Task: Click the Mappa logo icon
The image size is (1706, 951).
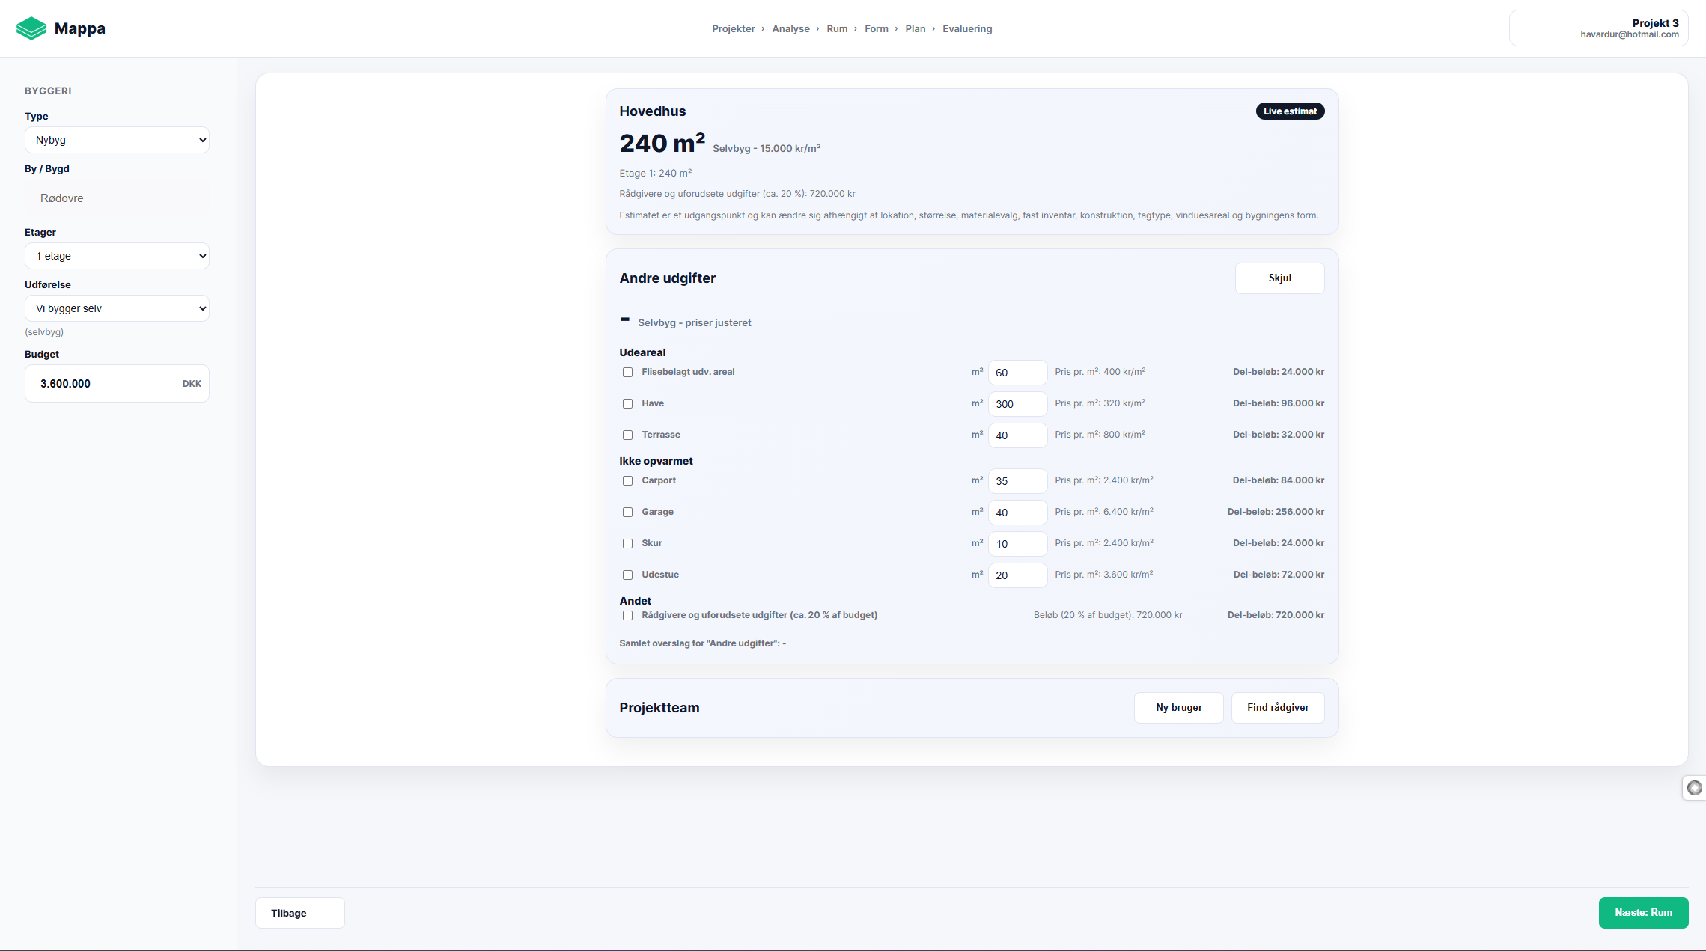Action: click(31, 28)
